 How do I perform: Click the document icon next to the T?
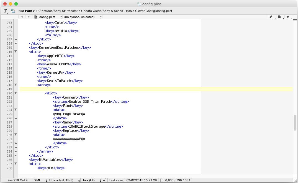12,11
